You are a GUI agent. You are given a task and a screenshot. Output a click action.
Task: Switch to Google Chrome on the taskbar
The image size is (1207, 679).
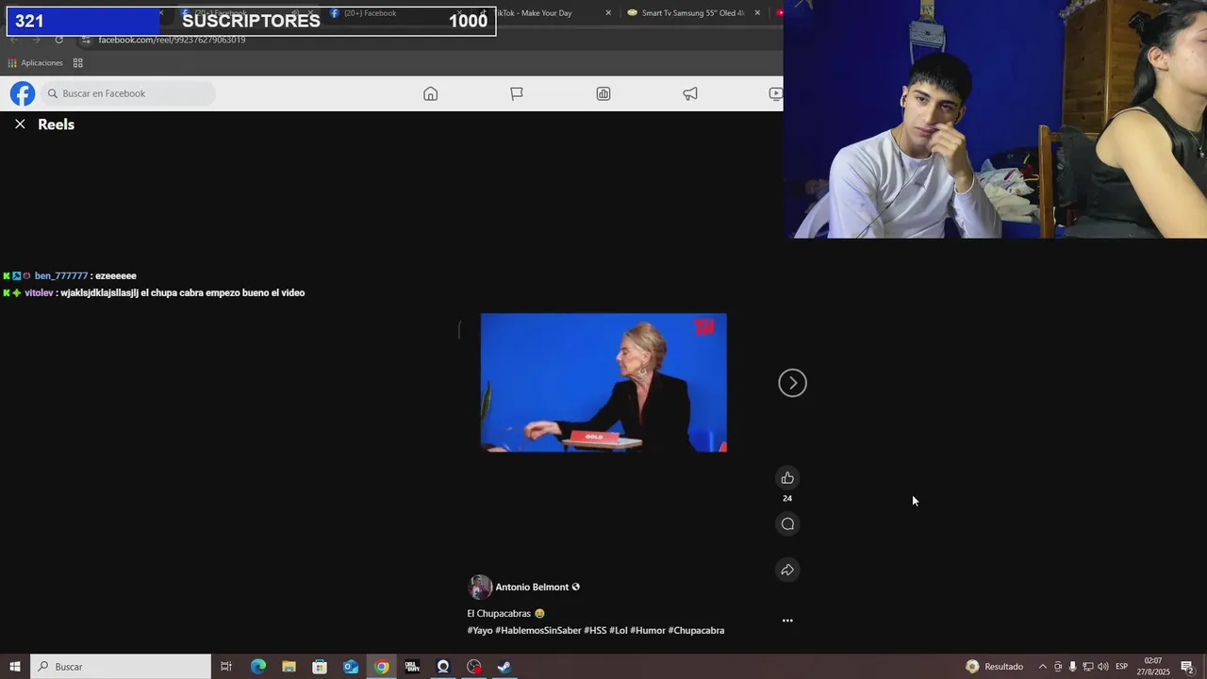(x=381, y=667)
